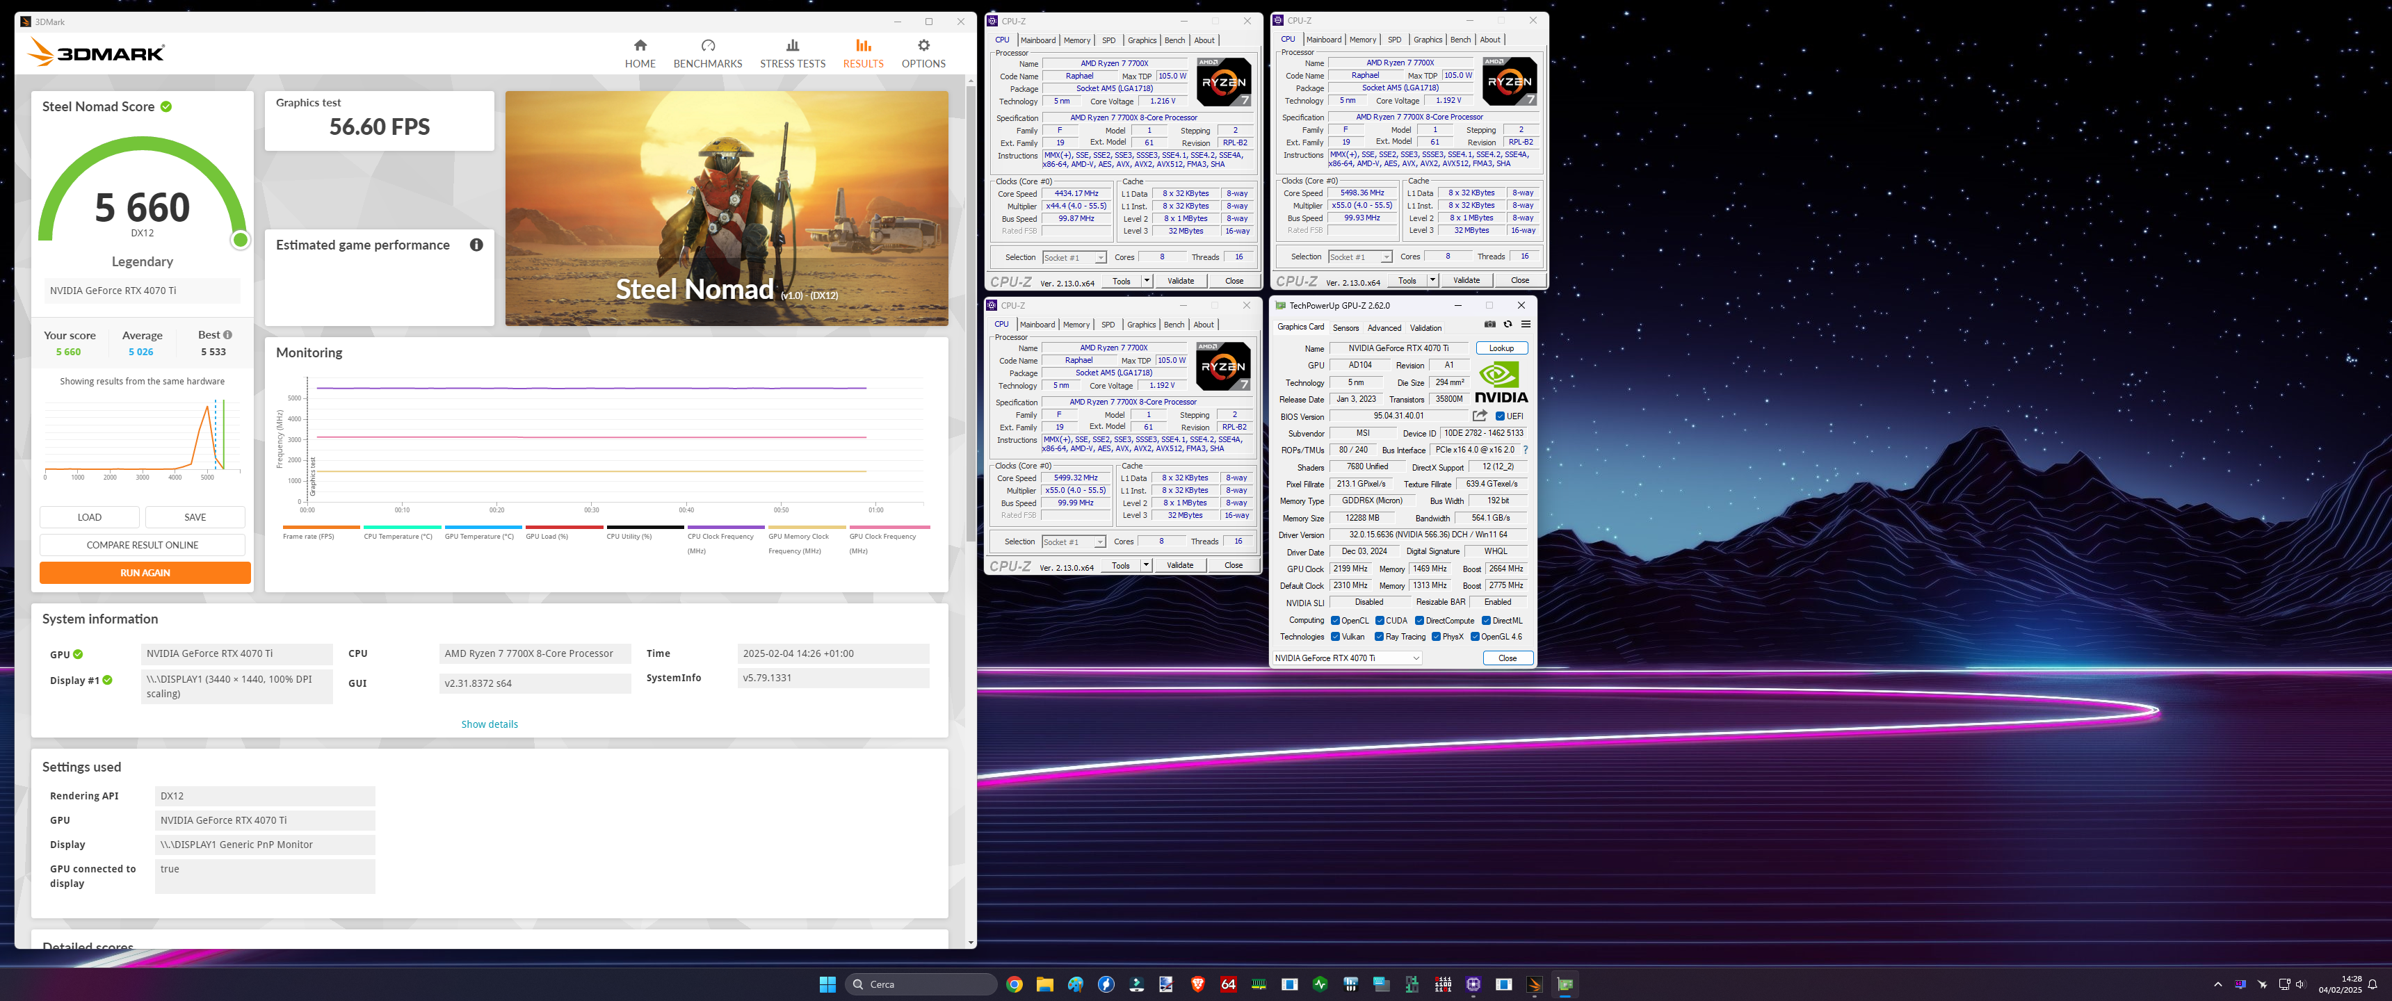The height and width of the screenshot is (1001, 2392).
Task: Switch to CPU-Z via the purple chip taskbar icon
Action: tap(1473, 984)
